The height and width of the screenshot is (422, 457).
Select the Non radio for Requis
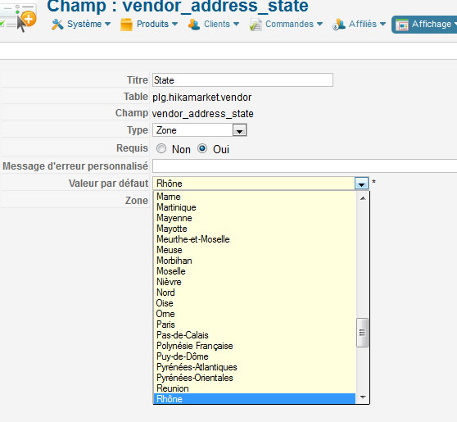161,149
